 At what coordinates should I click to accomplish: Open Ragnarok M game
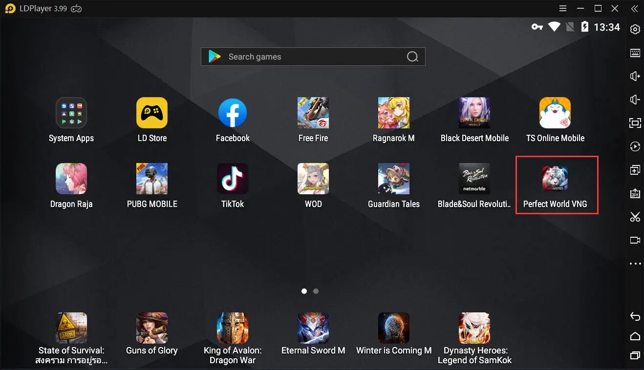pos(394,113)
